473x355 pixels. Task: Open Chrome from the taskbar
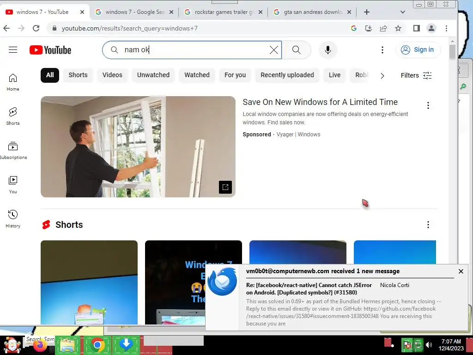click(97, 344)
